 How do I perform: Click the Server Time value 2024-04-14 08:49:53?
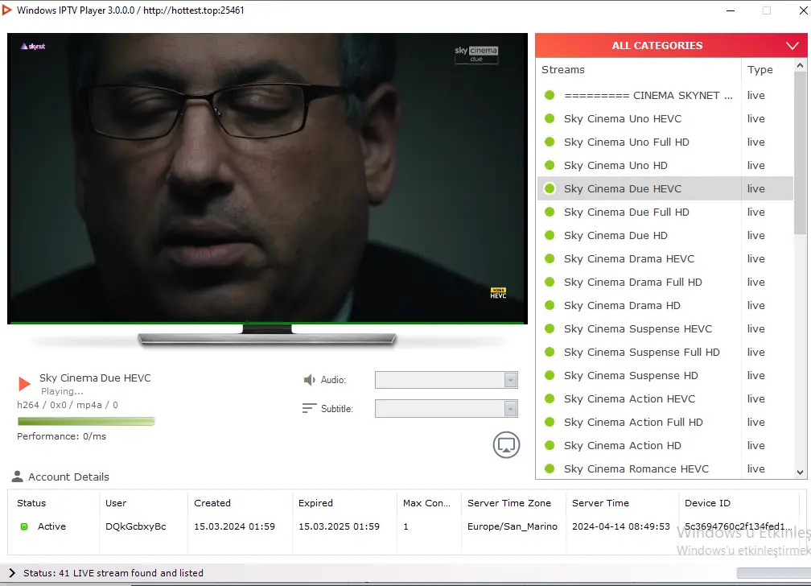point(620,526)
